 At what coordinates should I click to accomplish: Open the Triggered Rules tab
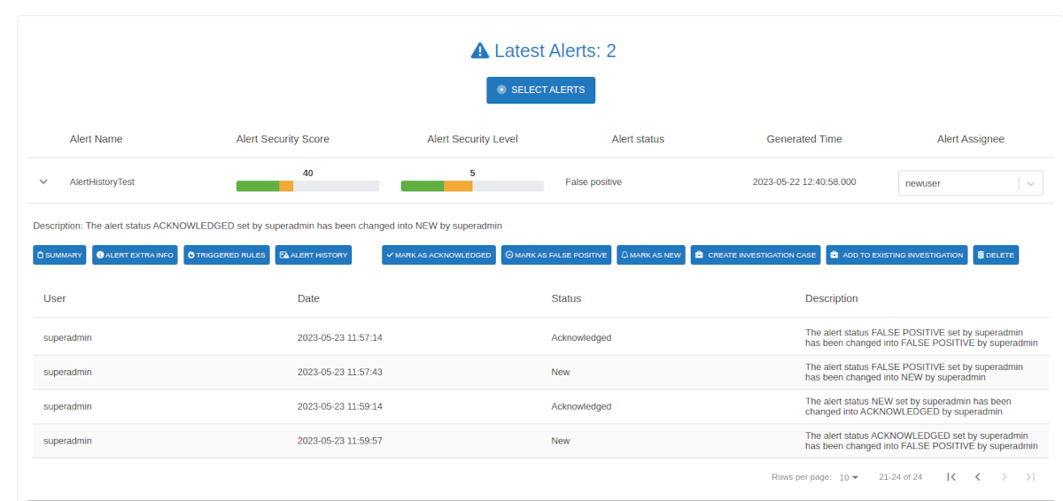click(x=227, y=255)
